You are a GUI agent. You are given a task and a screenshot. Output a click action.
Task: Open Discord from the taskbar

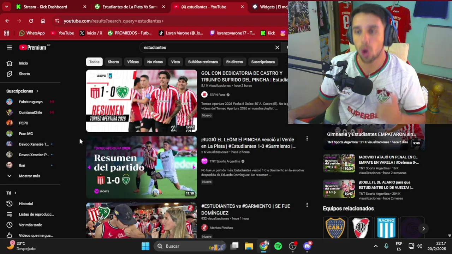tap(307, 246)
